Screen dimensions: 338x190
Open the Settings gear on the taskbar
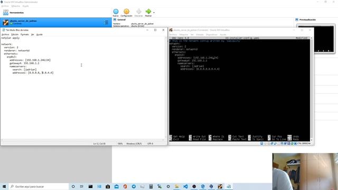tap(168, 186)
